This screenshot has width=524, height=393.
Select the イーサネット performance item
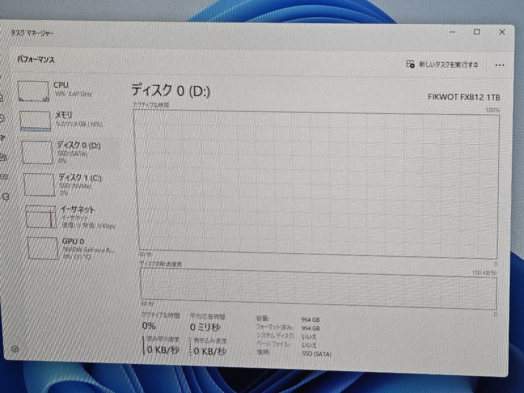coord(71,217)
